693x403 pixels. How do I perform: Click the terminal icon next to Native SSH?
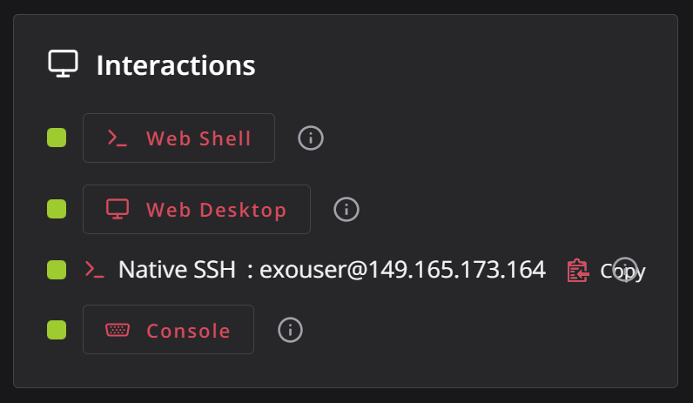pos(95,270)
